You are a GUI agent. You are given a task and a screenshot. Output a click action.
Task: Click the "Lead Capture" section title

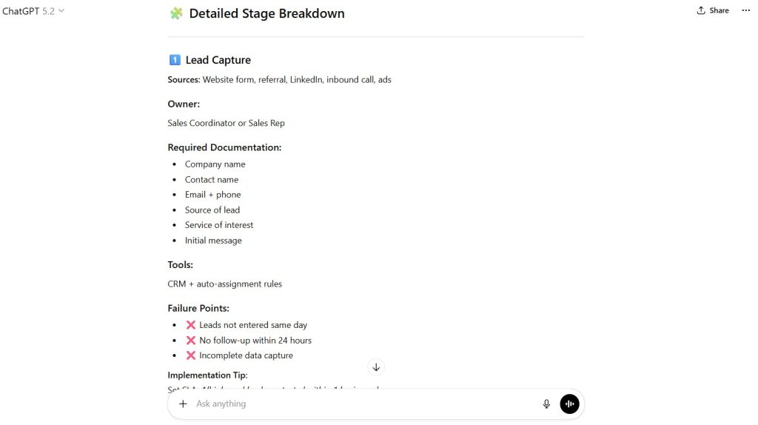[x=218, y=60]
